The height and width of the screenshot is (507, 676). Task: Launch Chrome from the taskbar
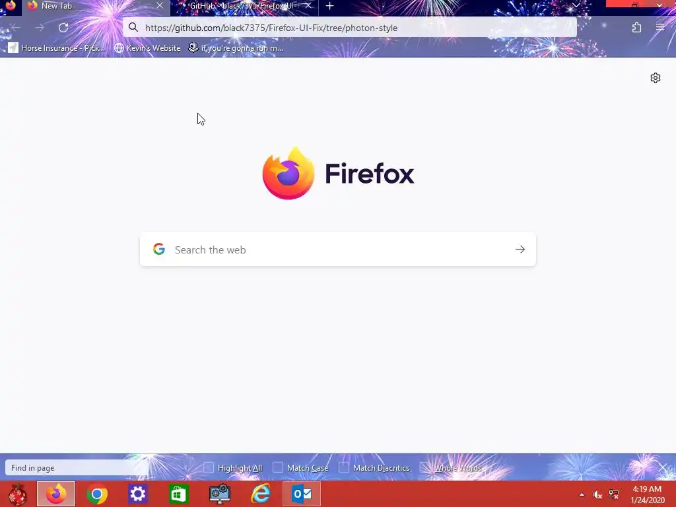(x=97, y=494)
